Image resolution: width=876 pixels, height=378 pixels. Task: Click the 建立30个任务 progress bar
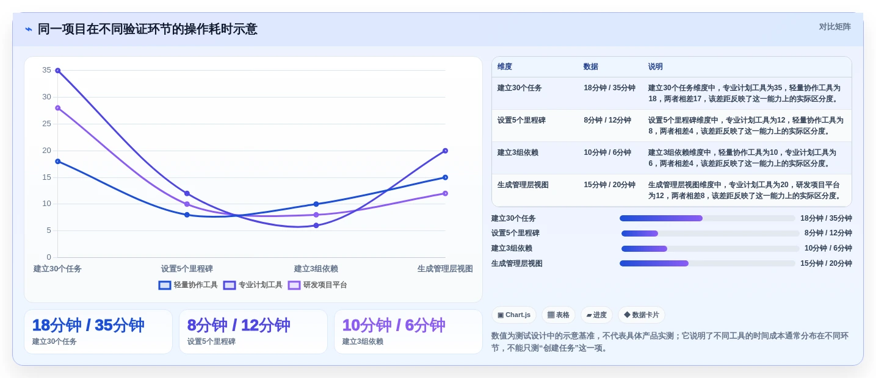[x=707, y=218]
